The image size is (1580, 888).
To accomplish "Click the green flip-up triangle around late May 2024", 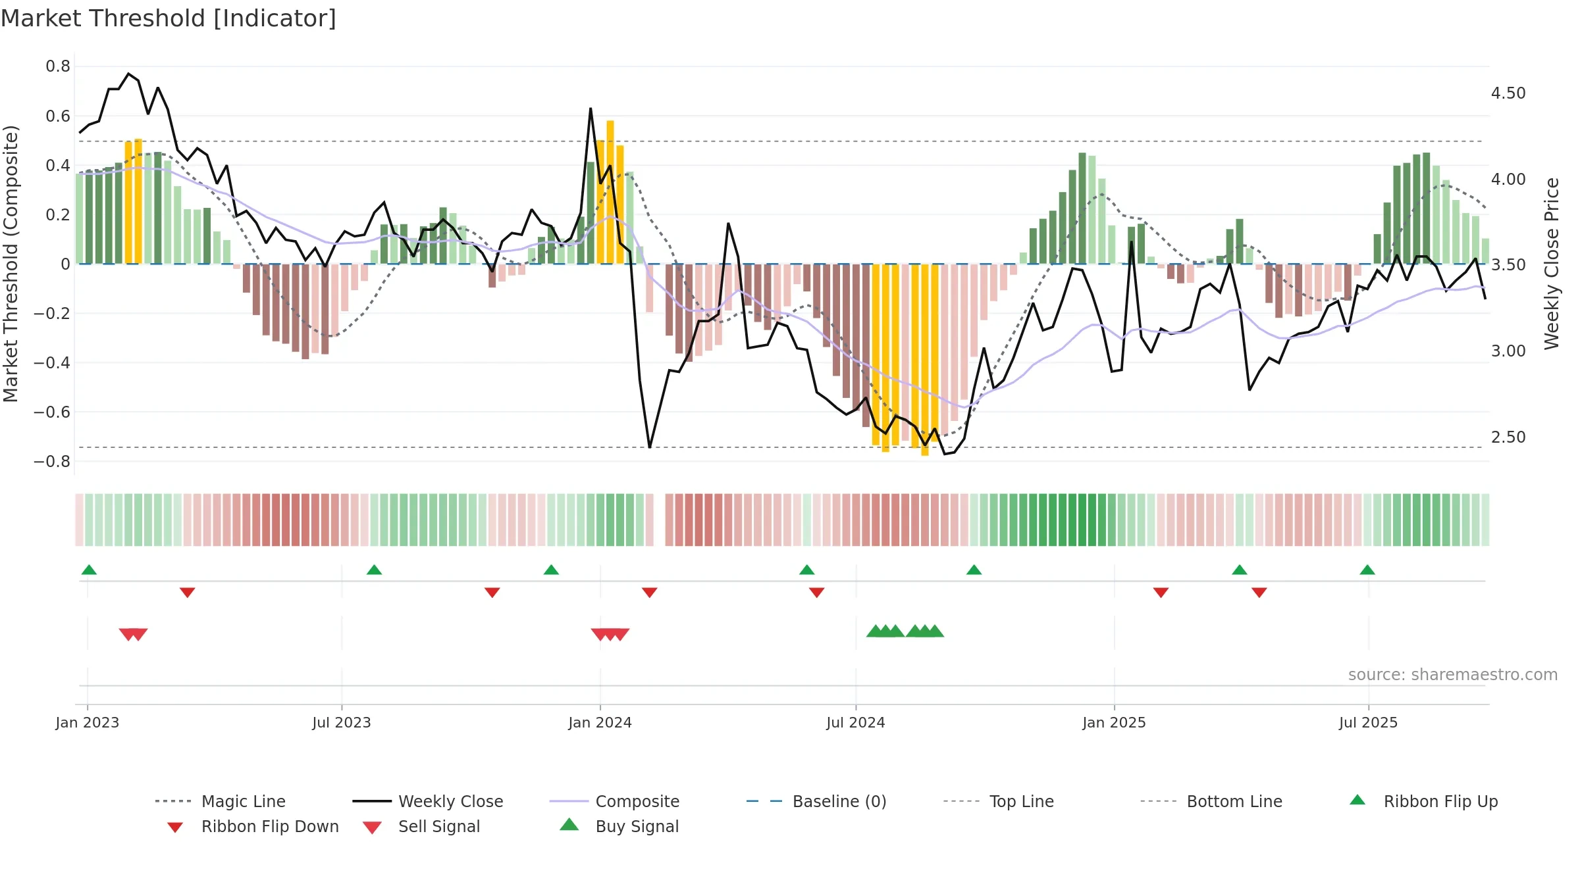I will pos(806,570).
